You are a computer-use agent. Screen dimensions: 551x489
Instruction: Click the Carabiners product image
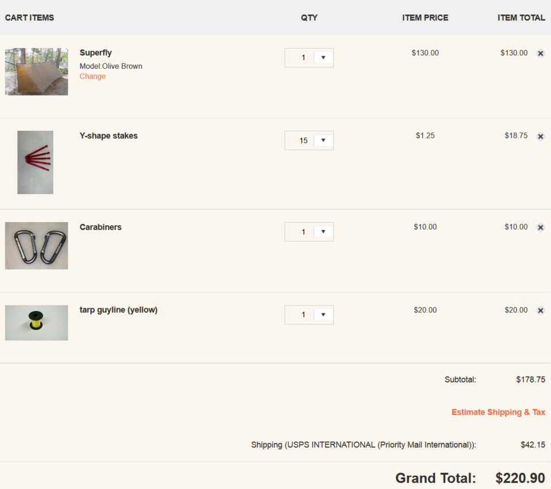pos(36,246)
